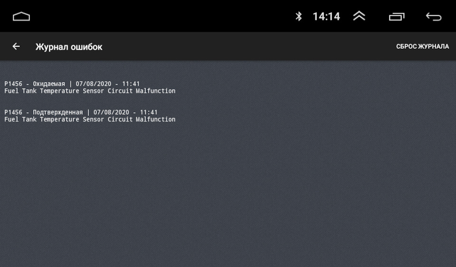
Task: Click the word Malfunction in the first entry
Action: pos(155,91)
